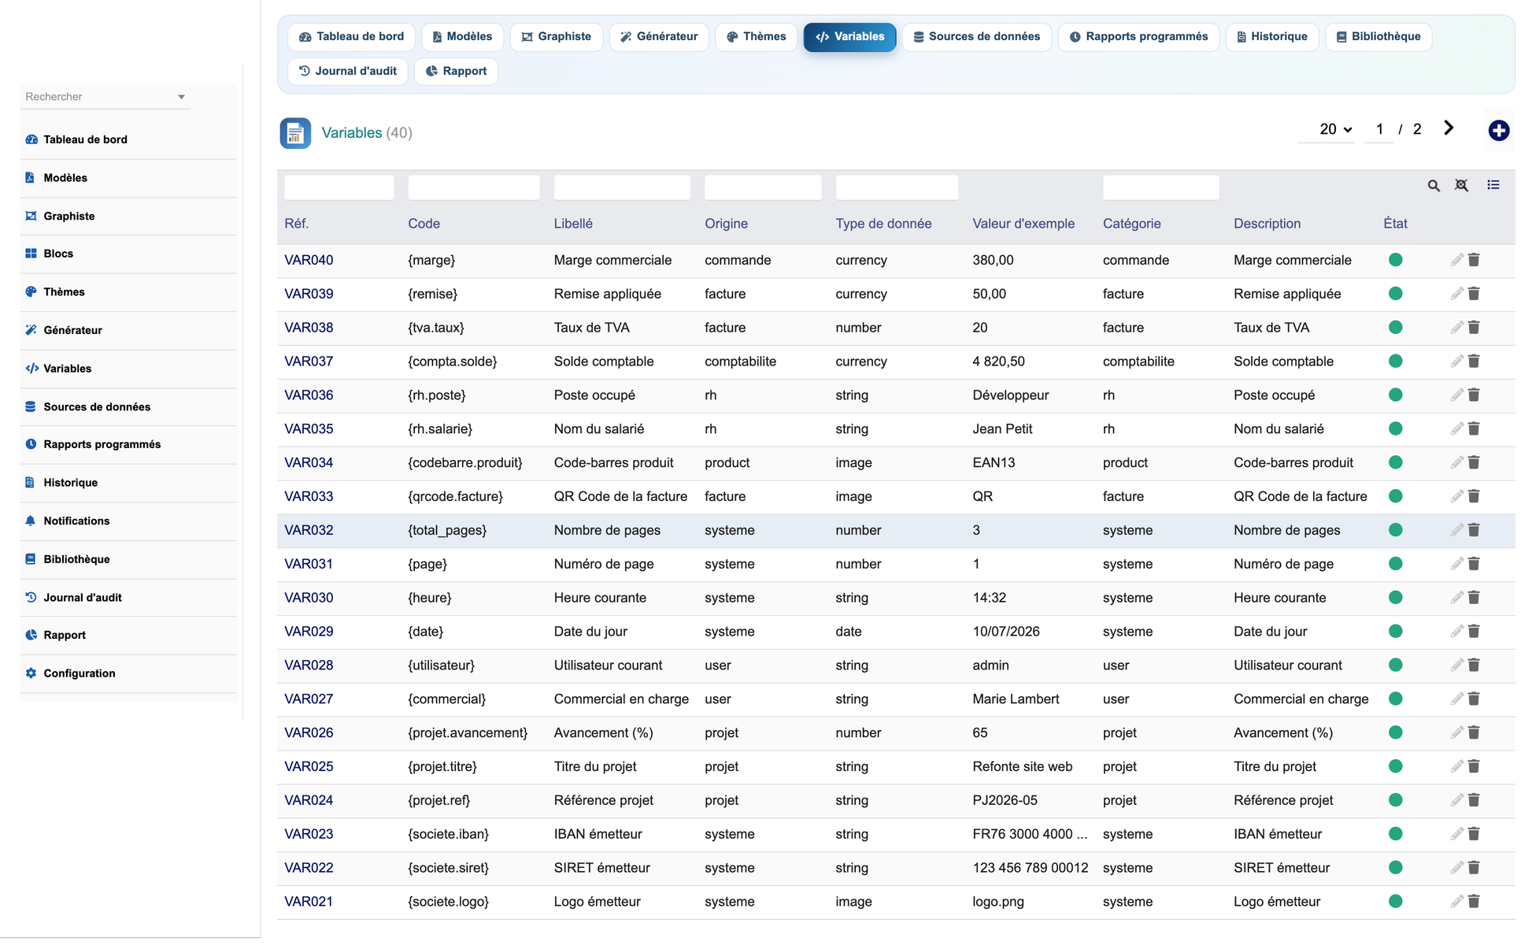The height and width of the screenshot is (949, 1532).
Task: Go to next page with the arrow
Action: [1449, 128]
